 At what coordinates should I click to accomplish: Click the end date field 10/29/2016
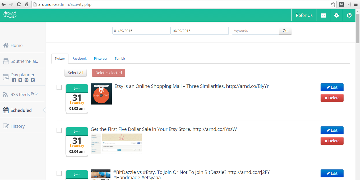(x=200, y=31)
